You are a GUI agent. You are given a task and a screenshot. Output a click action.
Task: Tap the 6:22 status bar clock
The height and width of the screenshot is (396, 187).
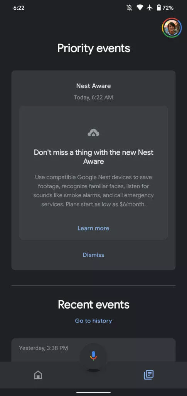(x=19, y=8)
